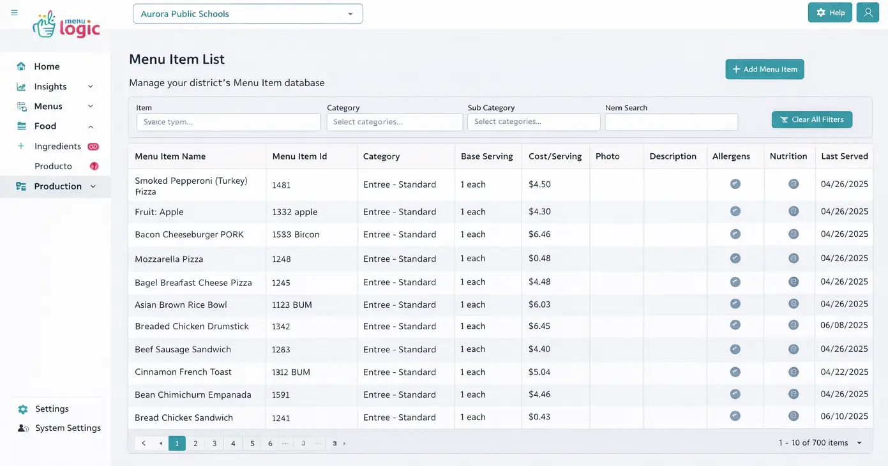Click the hamburger menu icon

14,13
